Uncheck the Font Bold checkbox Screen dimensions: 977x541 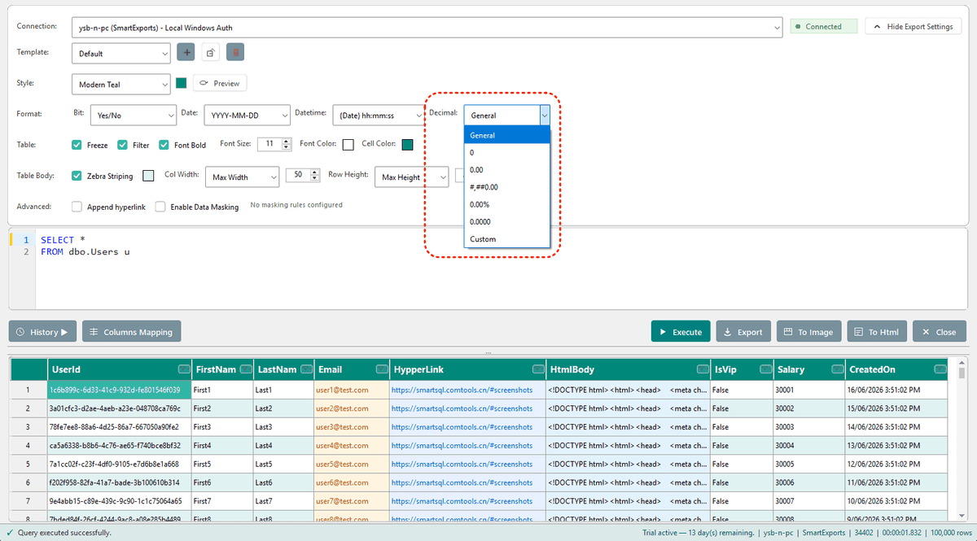click(x=164, y=145)
